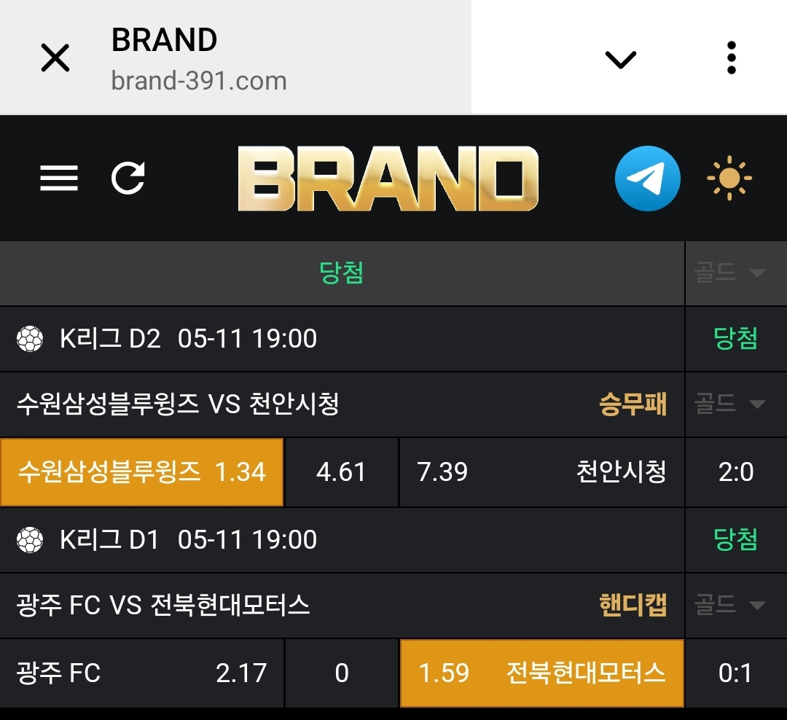The image size is (787, 720).
Task: Click the brand-391.com address text
Action: coord(199,81)
